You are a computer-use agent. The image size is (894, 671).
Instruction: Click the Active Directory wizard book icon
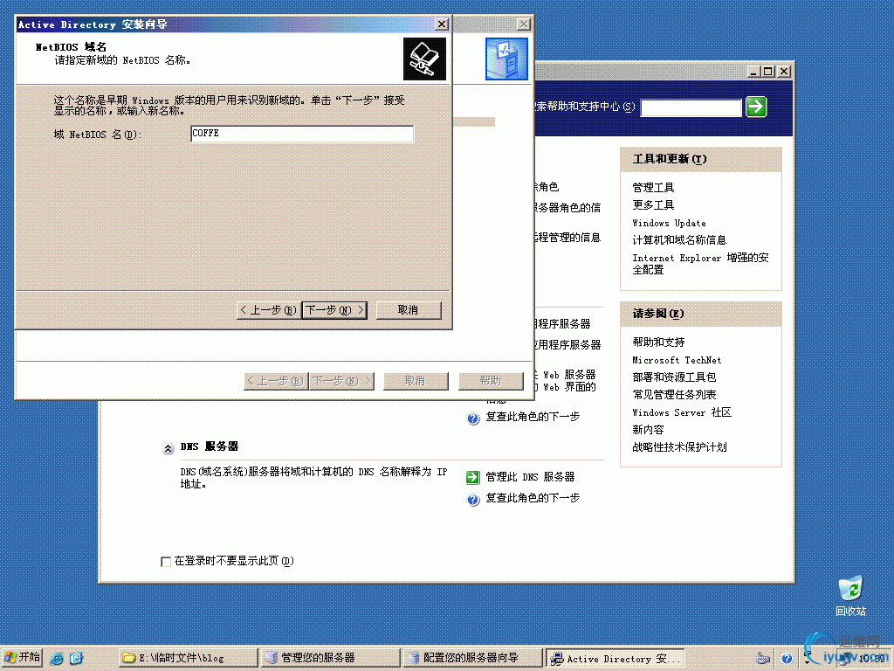click(425, 59)
